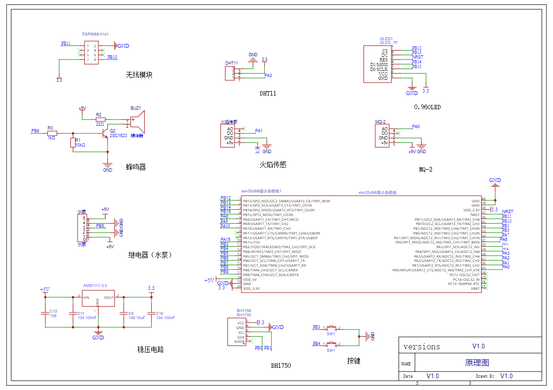This screenshot has width=553, height=390.
Task: Click the PA15/JTDI pin name
Action: pos(251,242)
